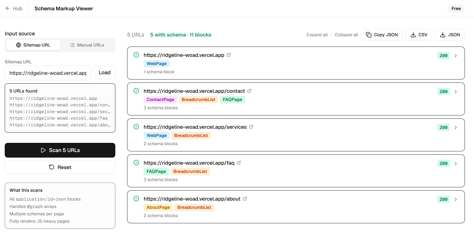Image resolution: width=474 pixels, height=238 pixels.
Task: Open external link icon for root vercel.app URL
Action: (x=229, y=55)
